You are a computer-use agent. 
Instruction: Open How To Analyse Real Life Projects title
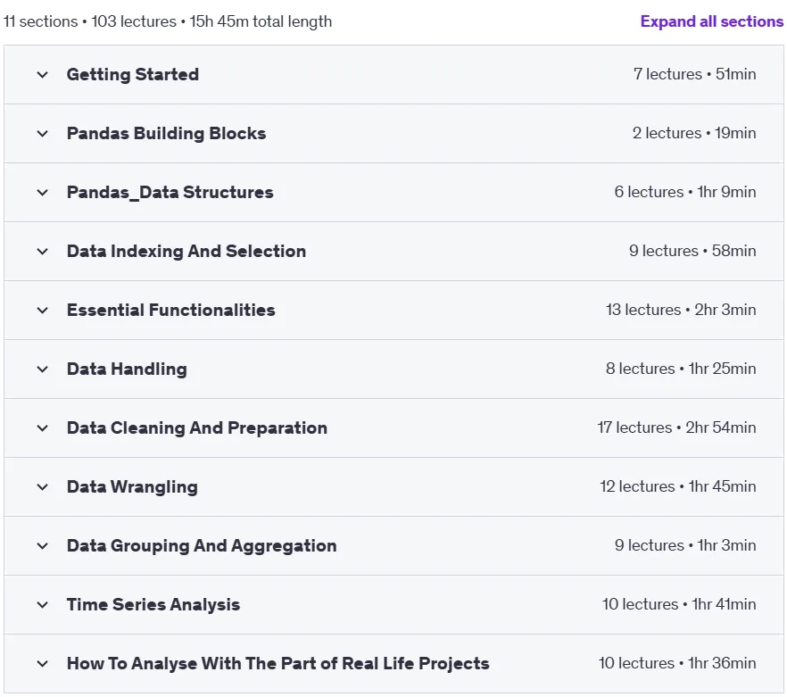coord(278,663)
